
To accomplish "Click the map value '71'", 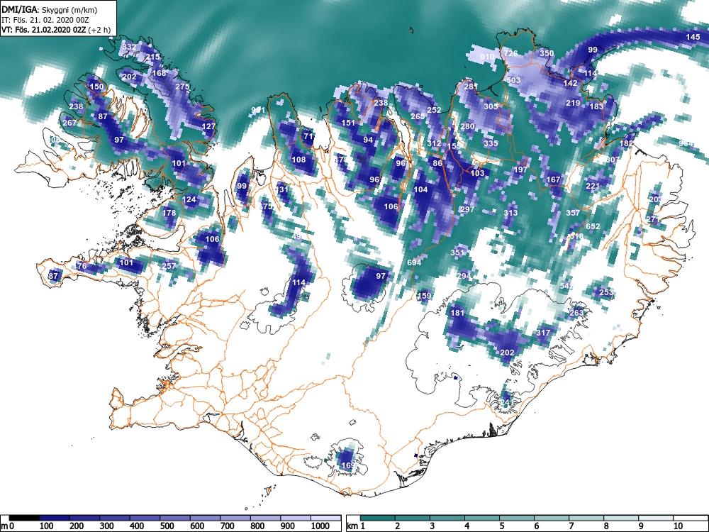I will [308, 136].
